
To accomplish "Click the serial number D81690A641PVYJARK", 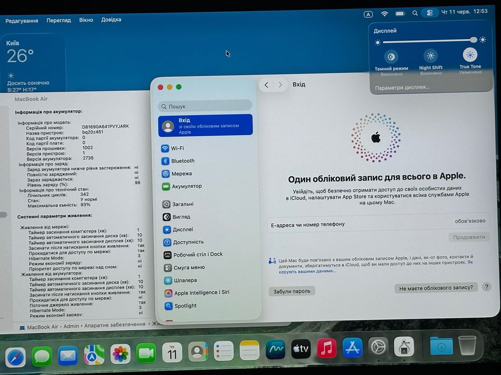I will click(105, 126).
